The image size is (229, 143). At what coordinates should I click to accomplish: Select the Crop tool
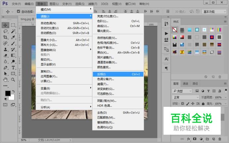[x=5, y=37]
